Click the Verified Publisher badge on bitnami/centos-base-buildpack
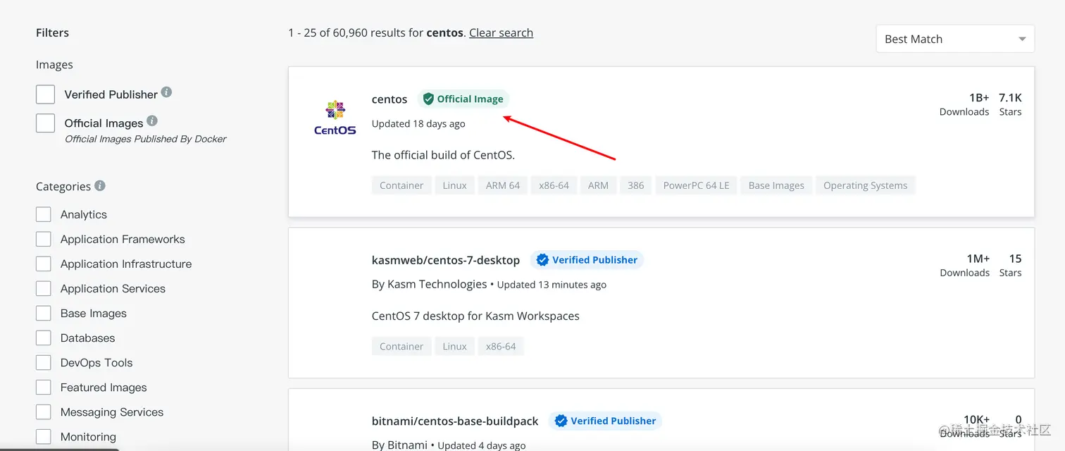The width and height of the screenshot is (1065, 451). point(605,421)
